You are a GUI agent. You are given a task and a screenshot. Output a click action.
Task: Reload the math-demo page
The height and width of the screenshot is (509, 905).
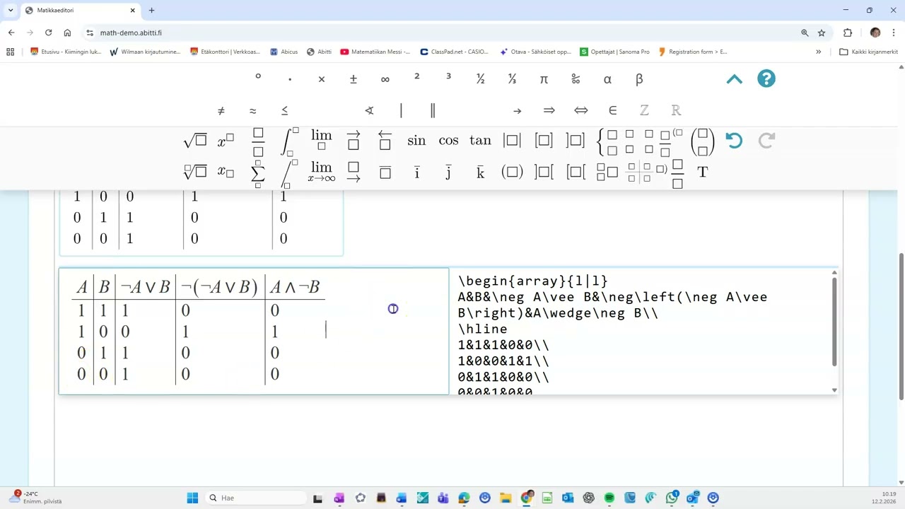click(x=48, y=33)
